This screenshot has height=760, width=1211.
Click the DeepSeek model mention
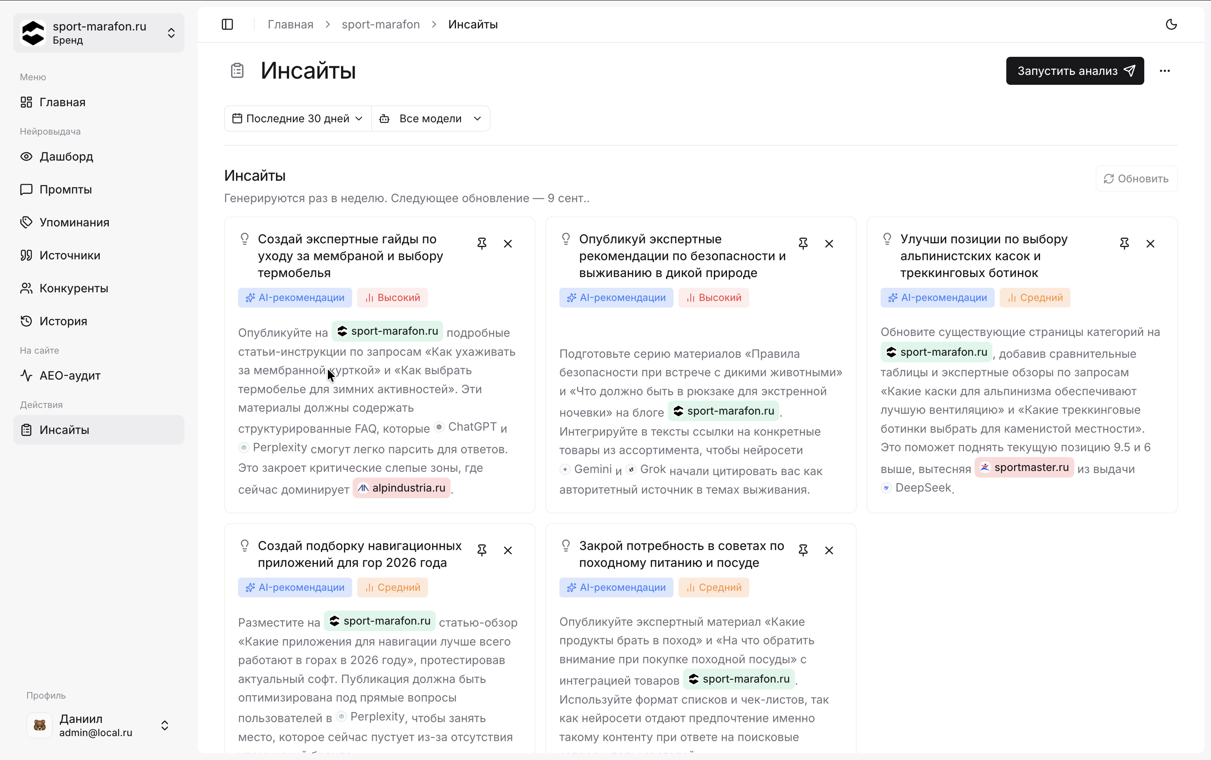click(x=916, y=487)
